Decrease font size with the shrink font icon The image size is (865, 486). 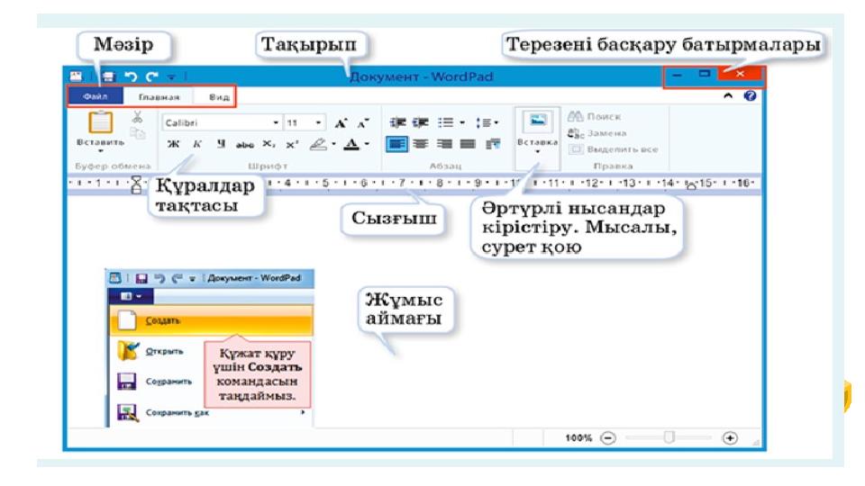coord(362,123)
